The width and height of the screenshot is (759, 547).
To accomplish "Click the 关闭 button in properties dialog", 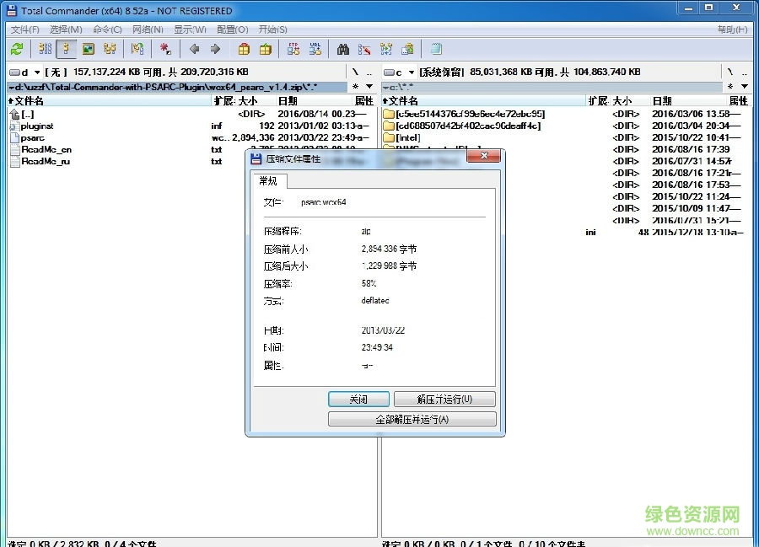I will click(358, 399).
